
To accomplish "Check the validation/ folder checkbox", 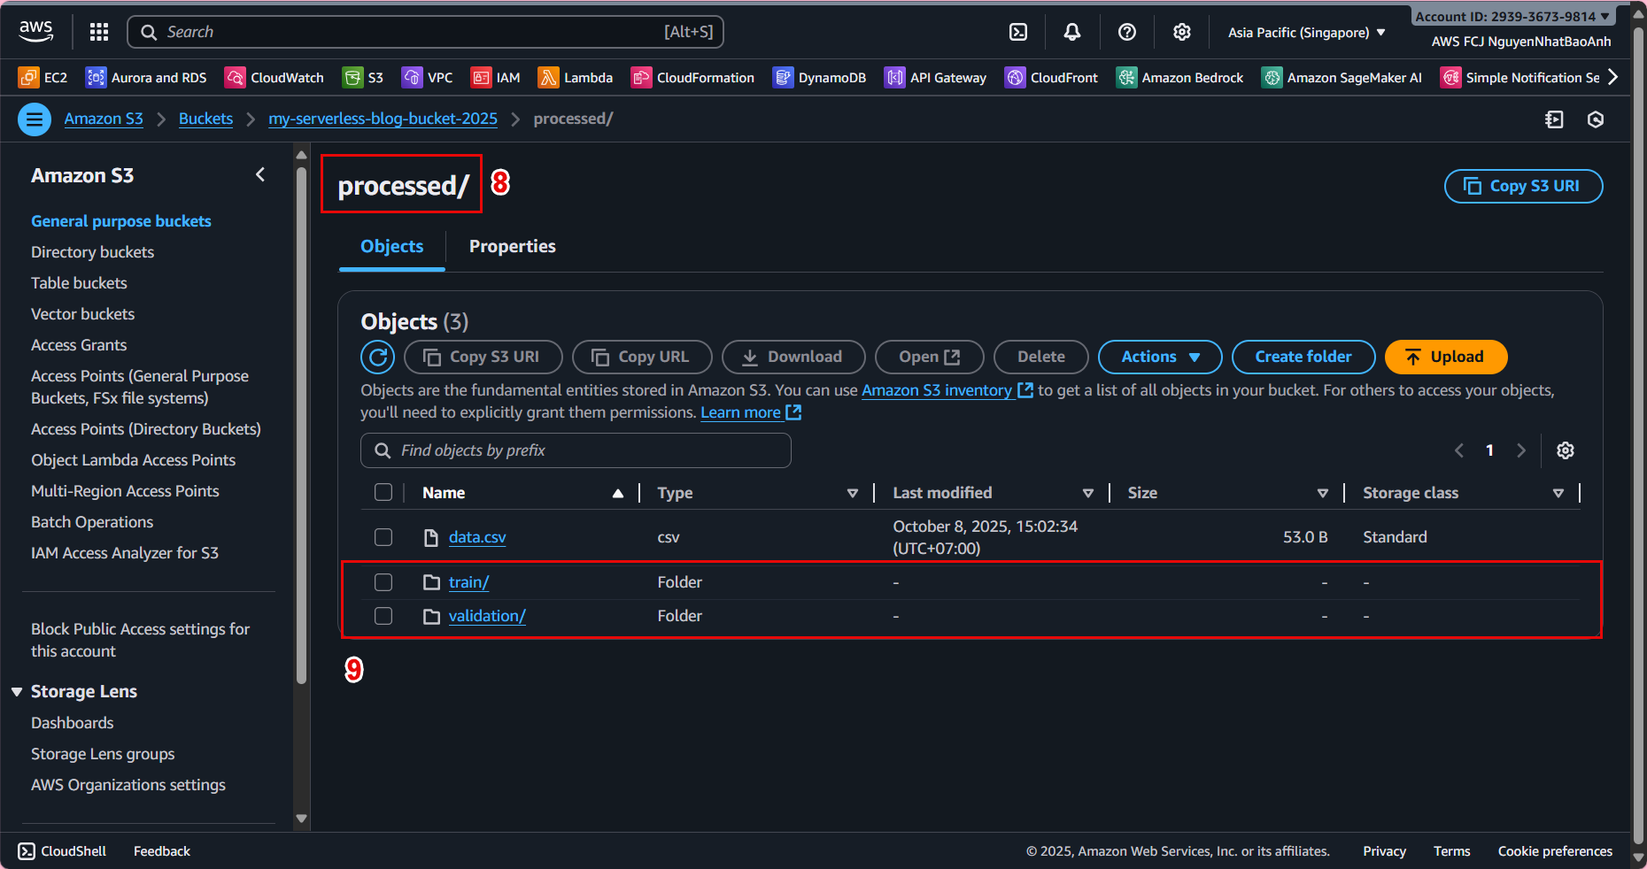I will 383,616.
